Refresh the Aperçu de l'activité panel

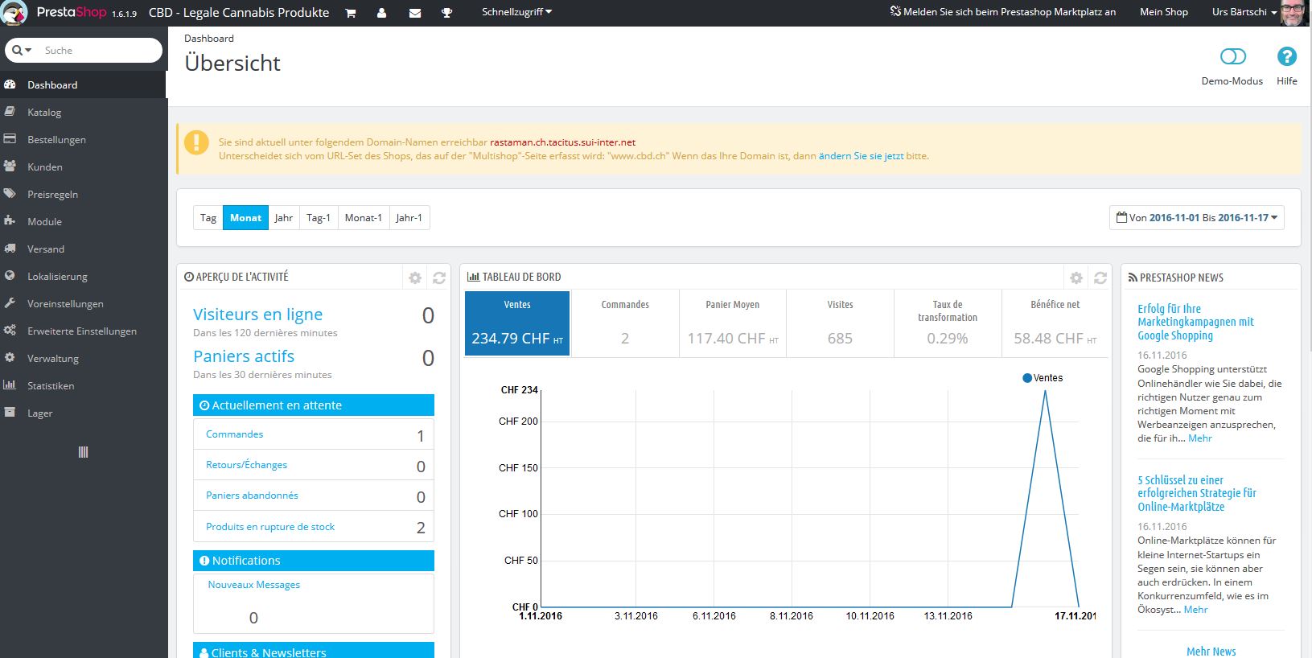439,278
